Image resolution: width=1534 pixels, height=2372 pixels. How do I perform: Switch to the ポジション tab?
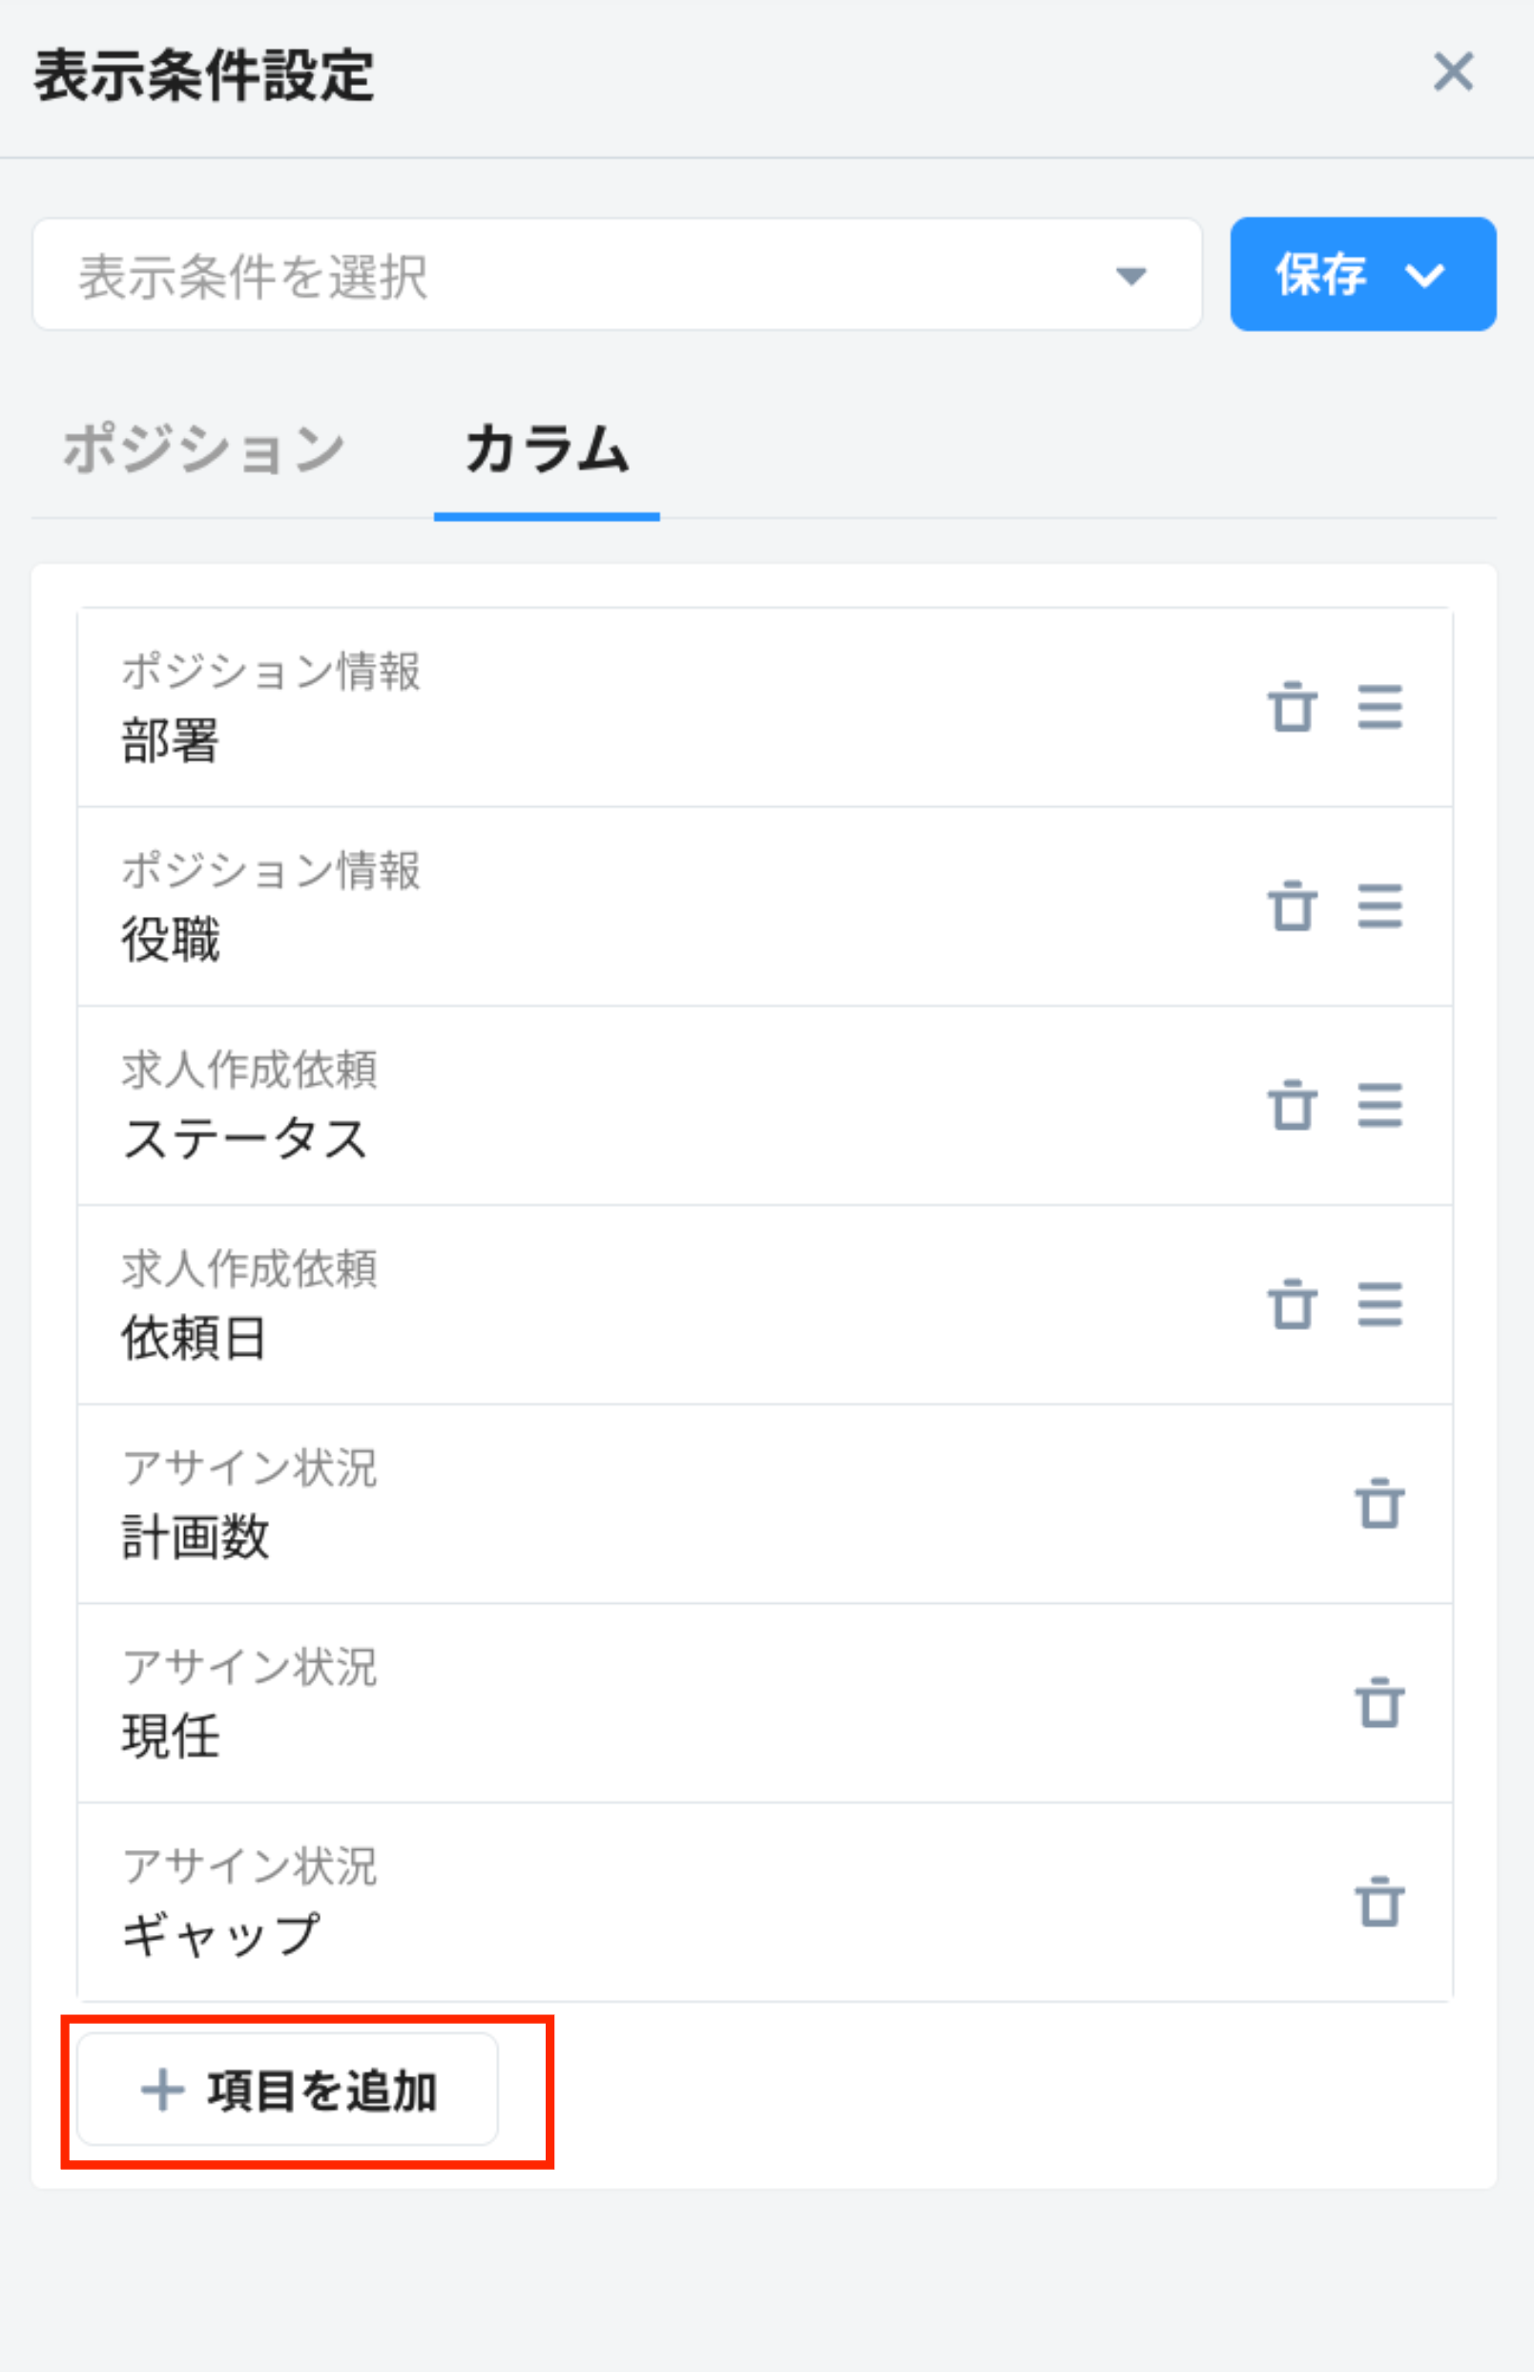coord(204,449)
